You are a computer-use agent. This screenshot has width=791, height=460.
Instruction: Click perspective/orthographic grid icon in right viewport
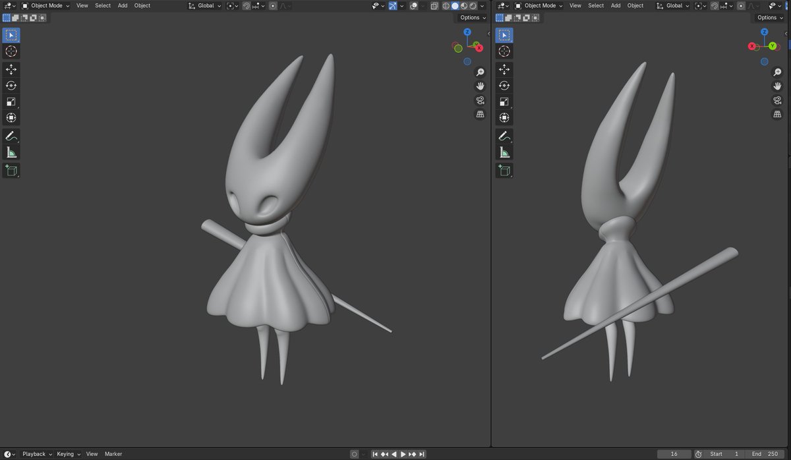(x=777, y=115)
